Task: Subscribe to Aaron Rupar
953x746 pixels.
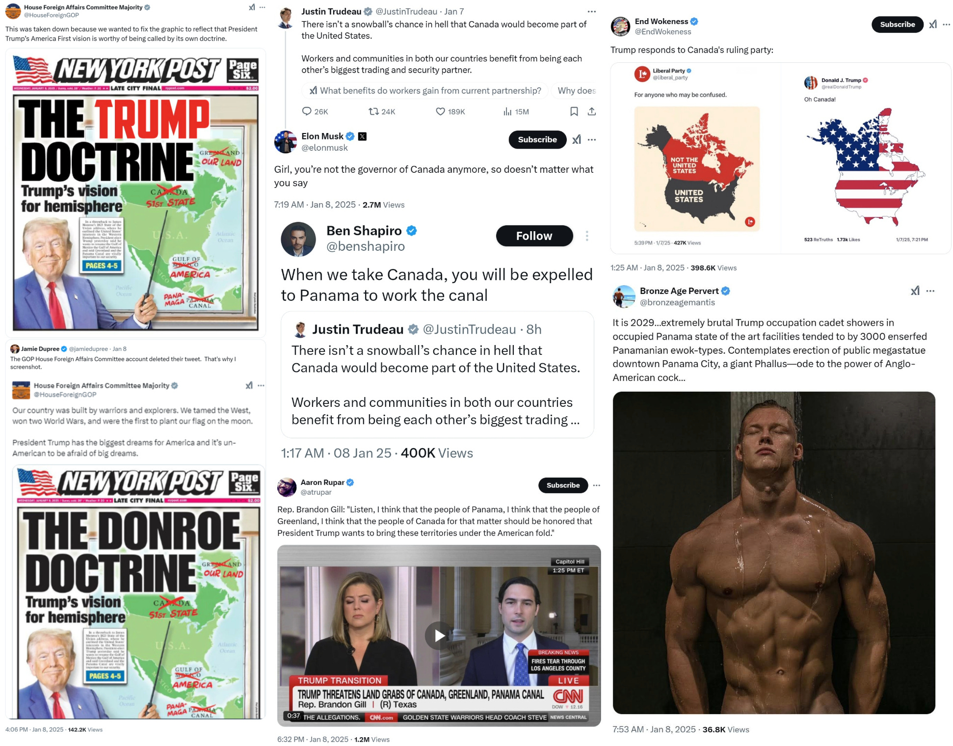Action: (563, 485)
